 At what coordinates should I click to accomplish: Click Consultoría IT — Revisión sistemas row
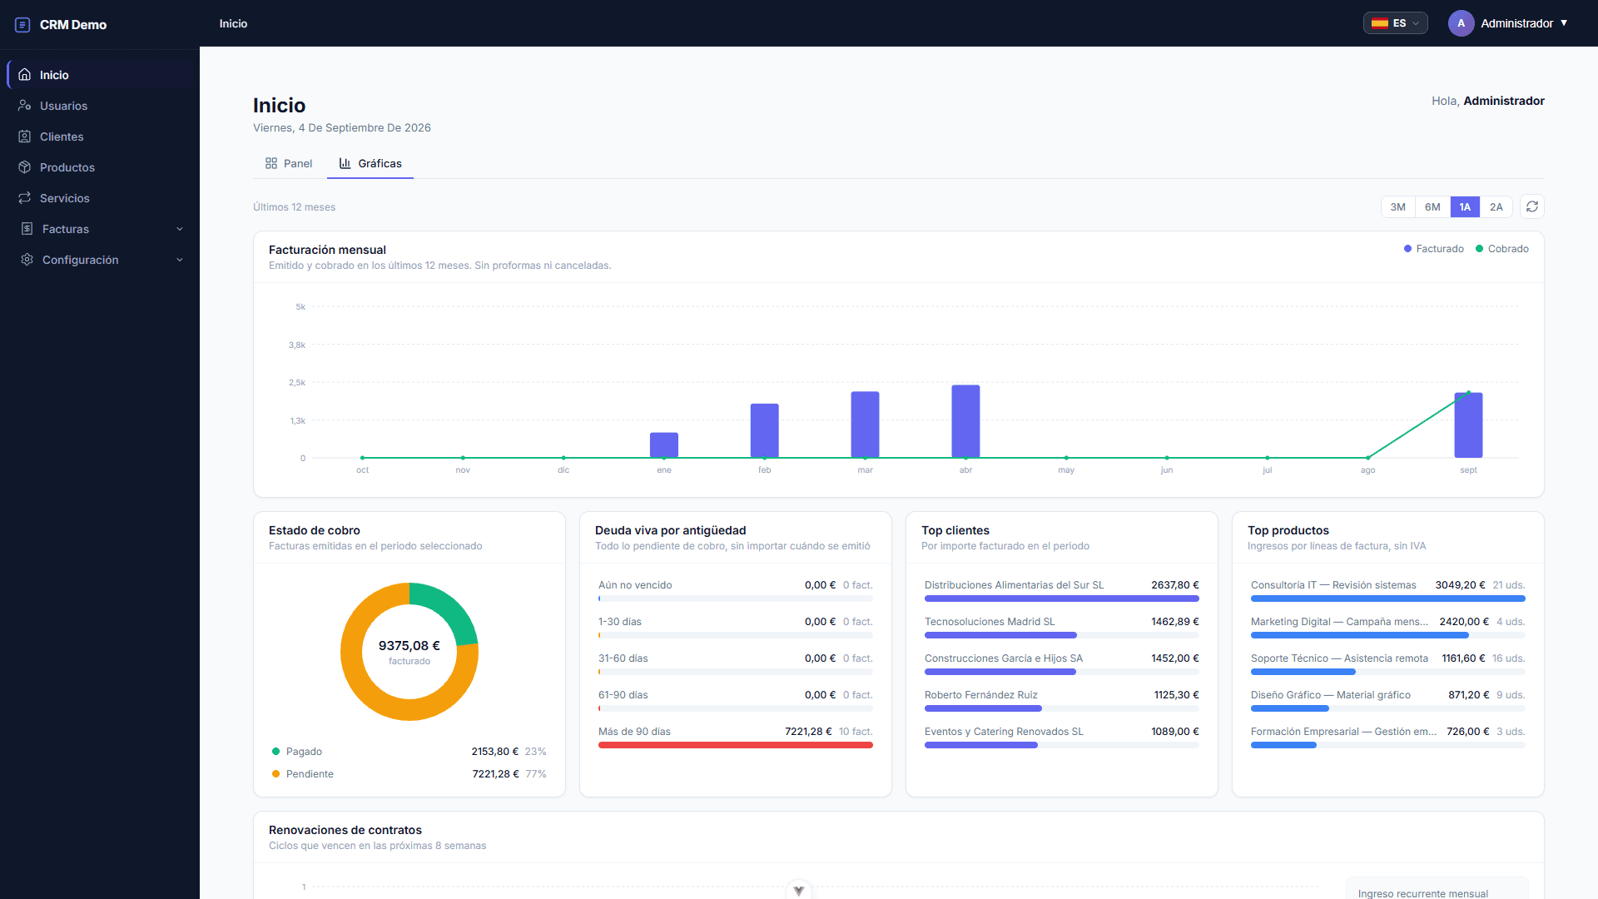coord(1387,590)
